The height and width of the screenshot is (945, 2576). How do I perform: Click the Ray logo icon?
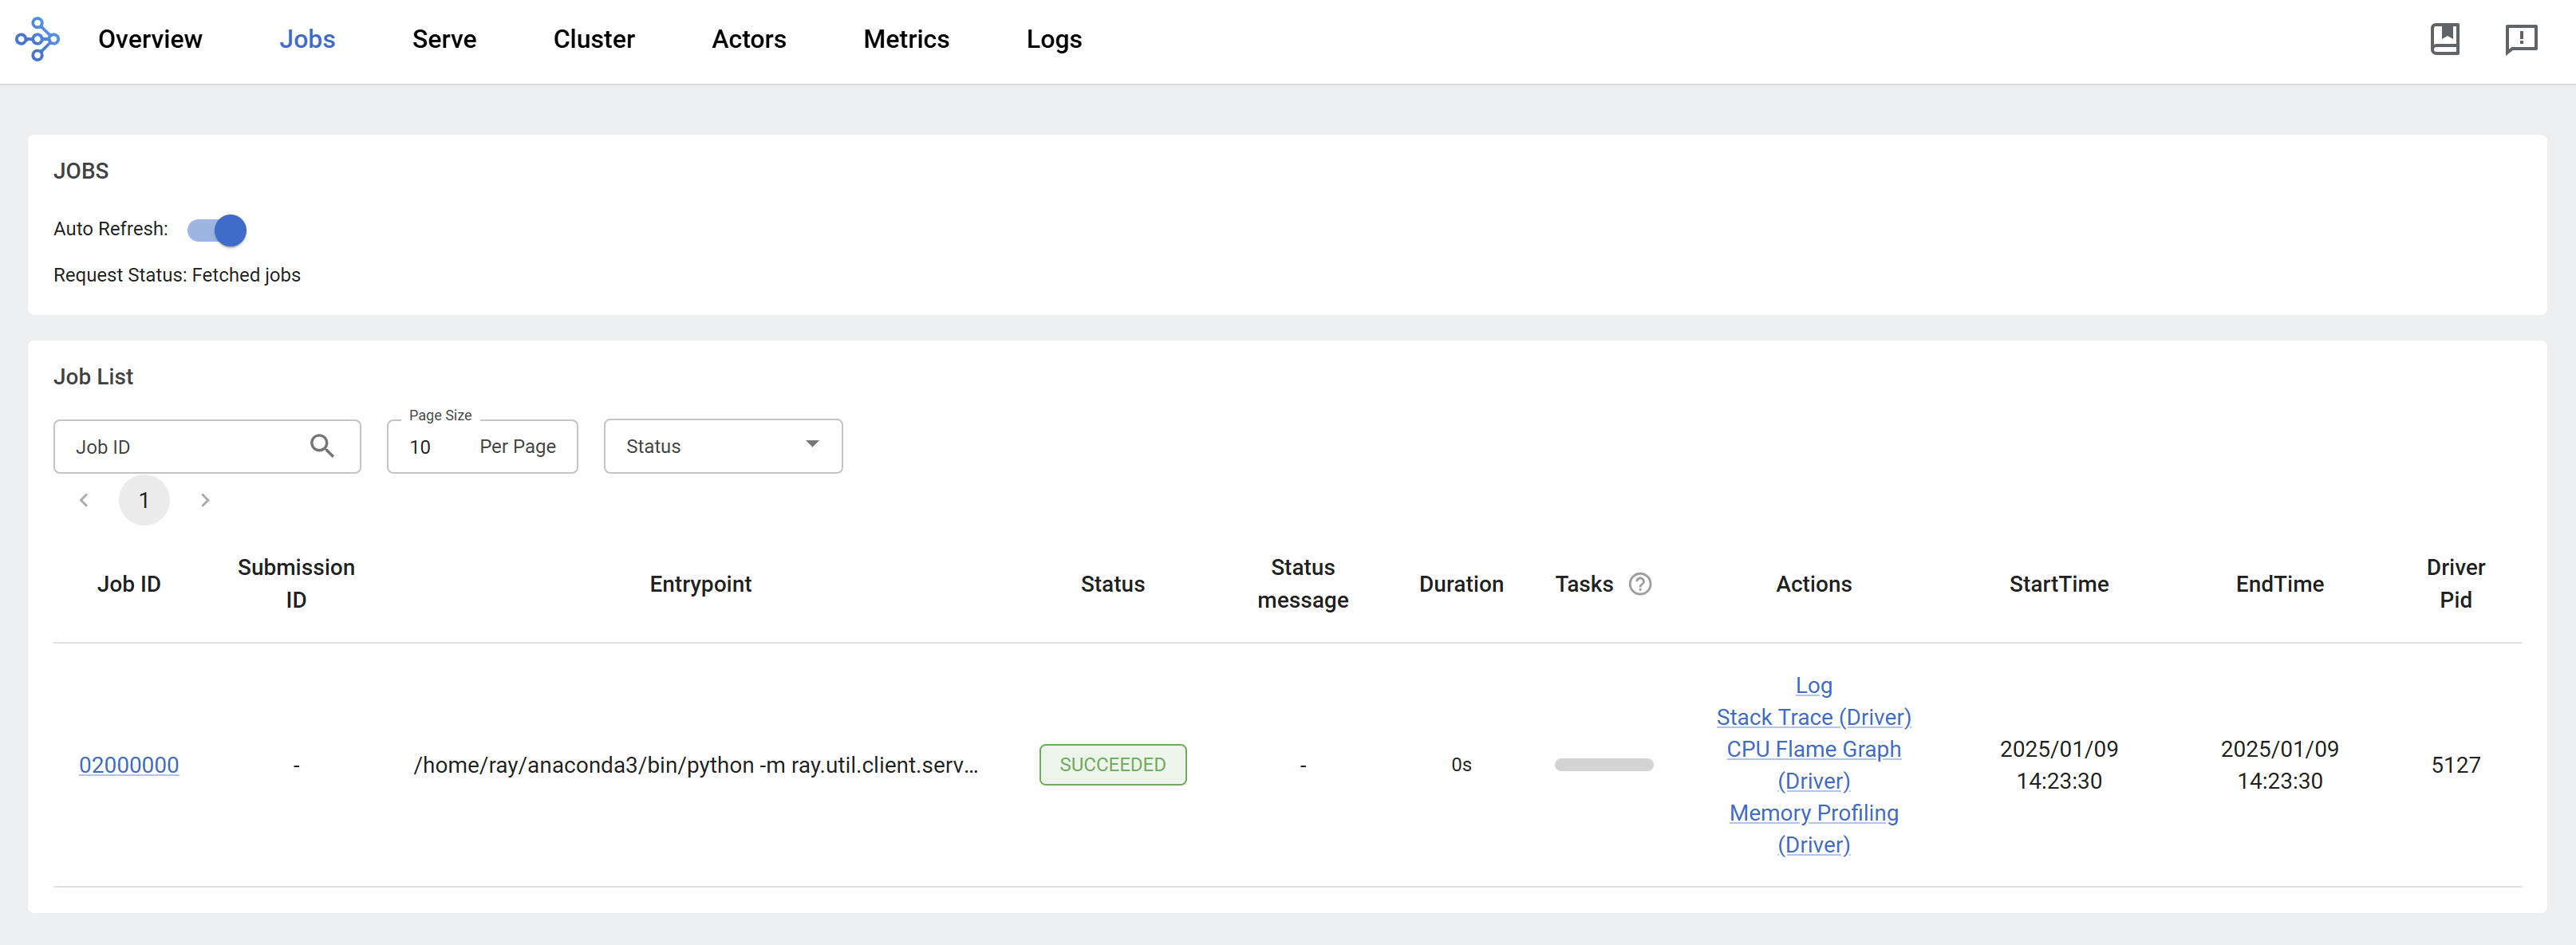[37, 39]
